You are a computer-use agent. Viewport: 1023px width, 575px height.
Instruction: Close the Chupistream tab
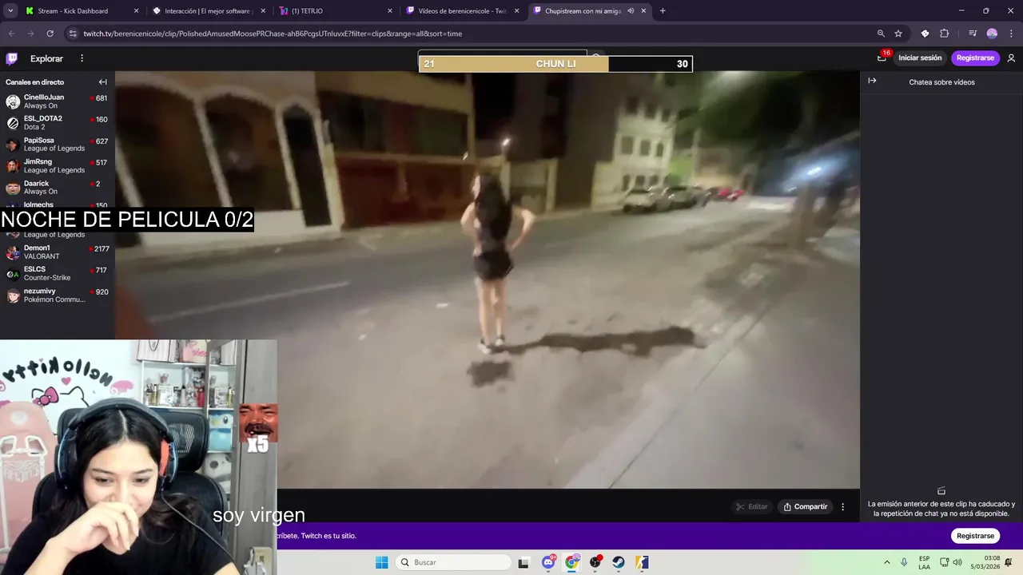coord(643,11)
